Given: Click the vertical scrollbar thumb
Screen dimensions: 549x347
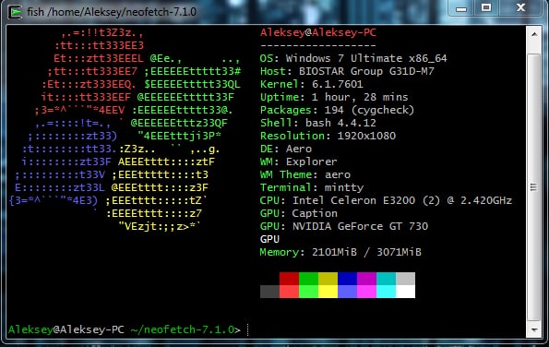Looking at the screenshot, I should 533,187.
